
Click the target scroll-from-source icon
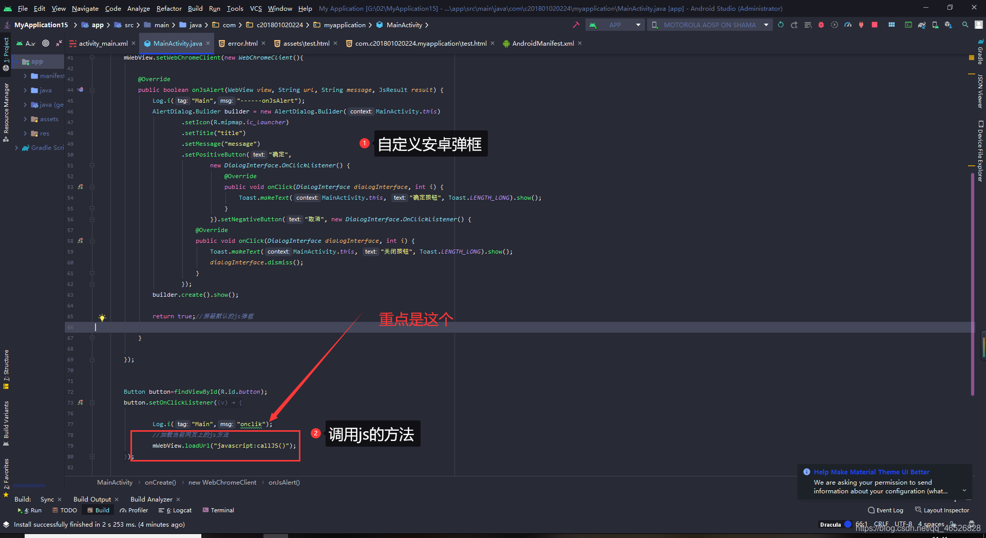click(46, 43)
